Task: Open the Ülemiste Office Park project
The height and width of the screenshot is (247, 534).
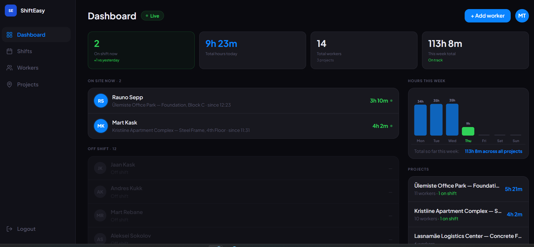Action: click(x=468, y=189)
